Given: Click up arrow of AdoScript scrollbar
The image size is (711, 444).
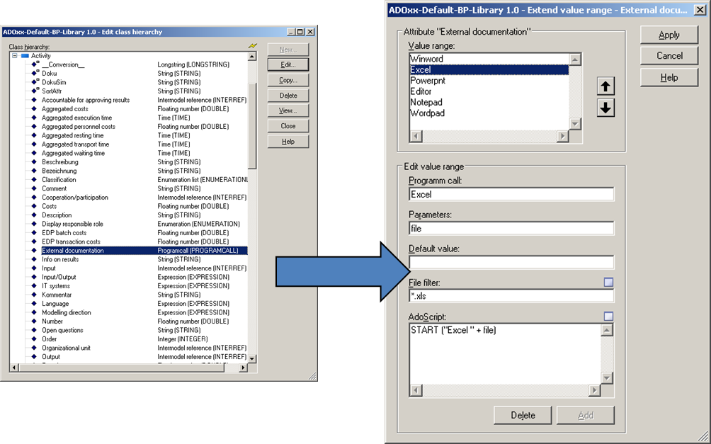Looking at the screenshot, I should click(x=607, y=330).
